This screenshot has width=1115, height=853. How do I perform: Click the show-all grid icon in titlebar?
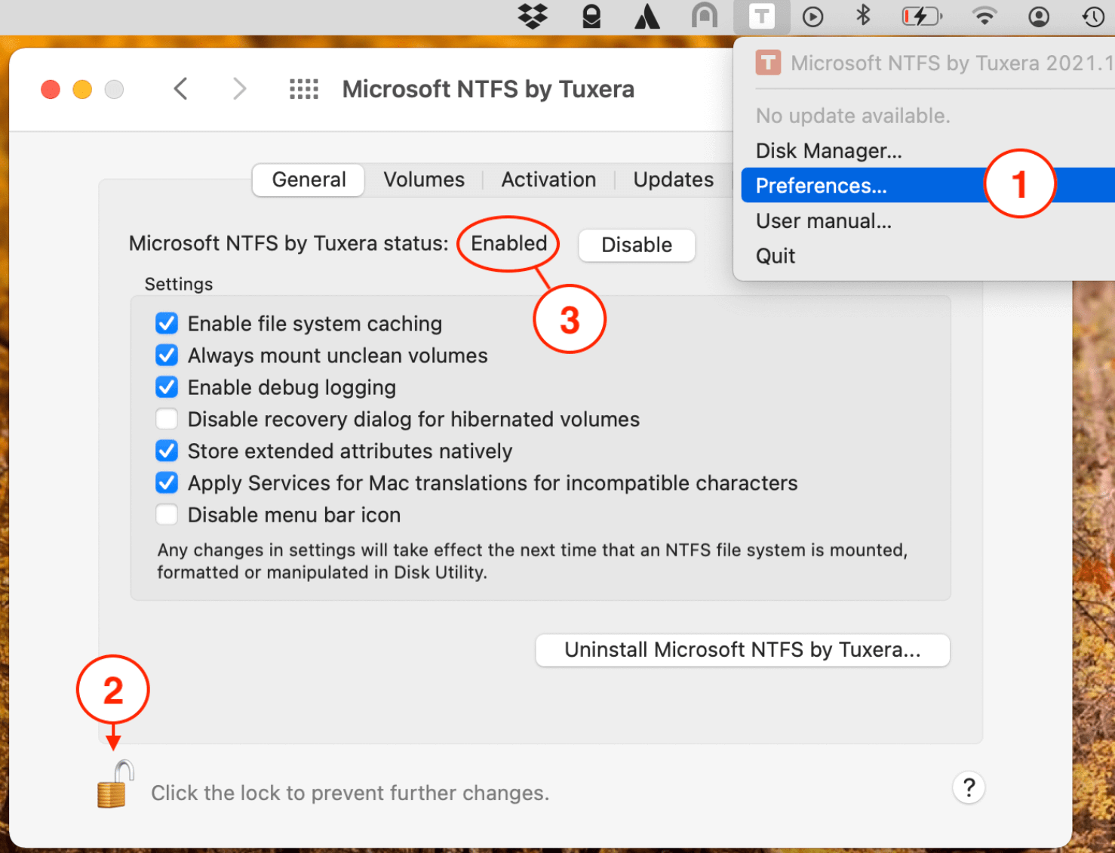click(303, 88)
